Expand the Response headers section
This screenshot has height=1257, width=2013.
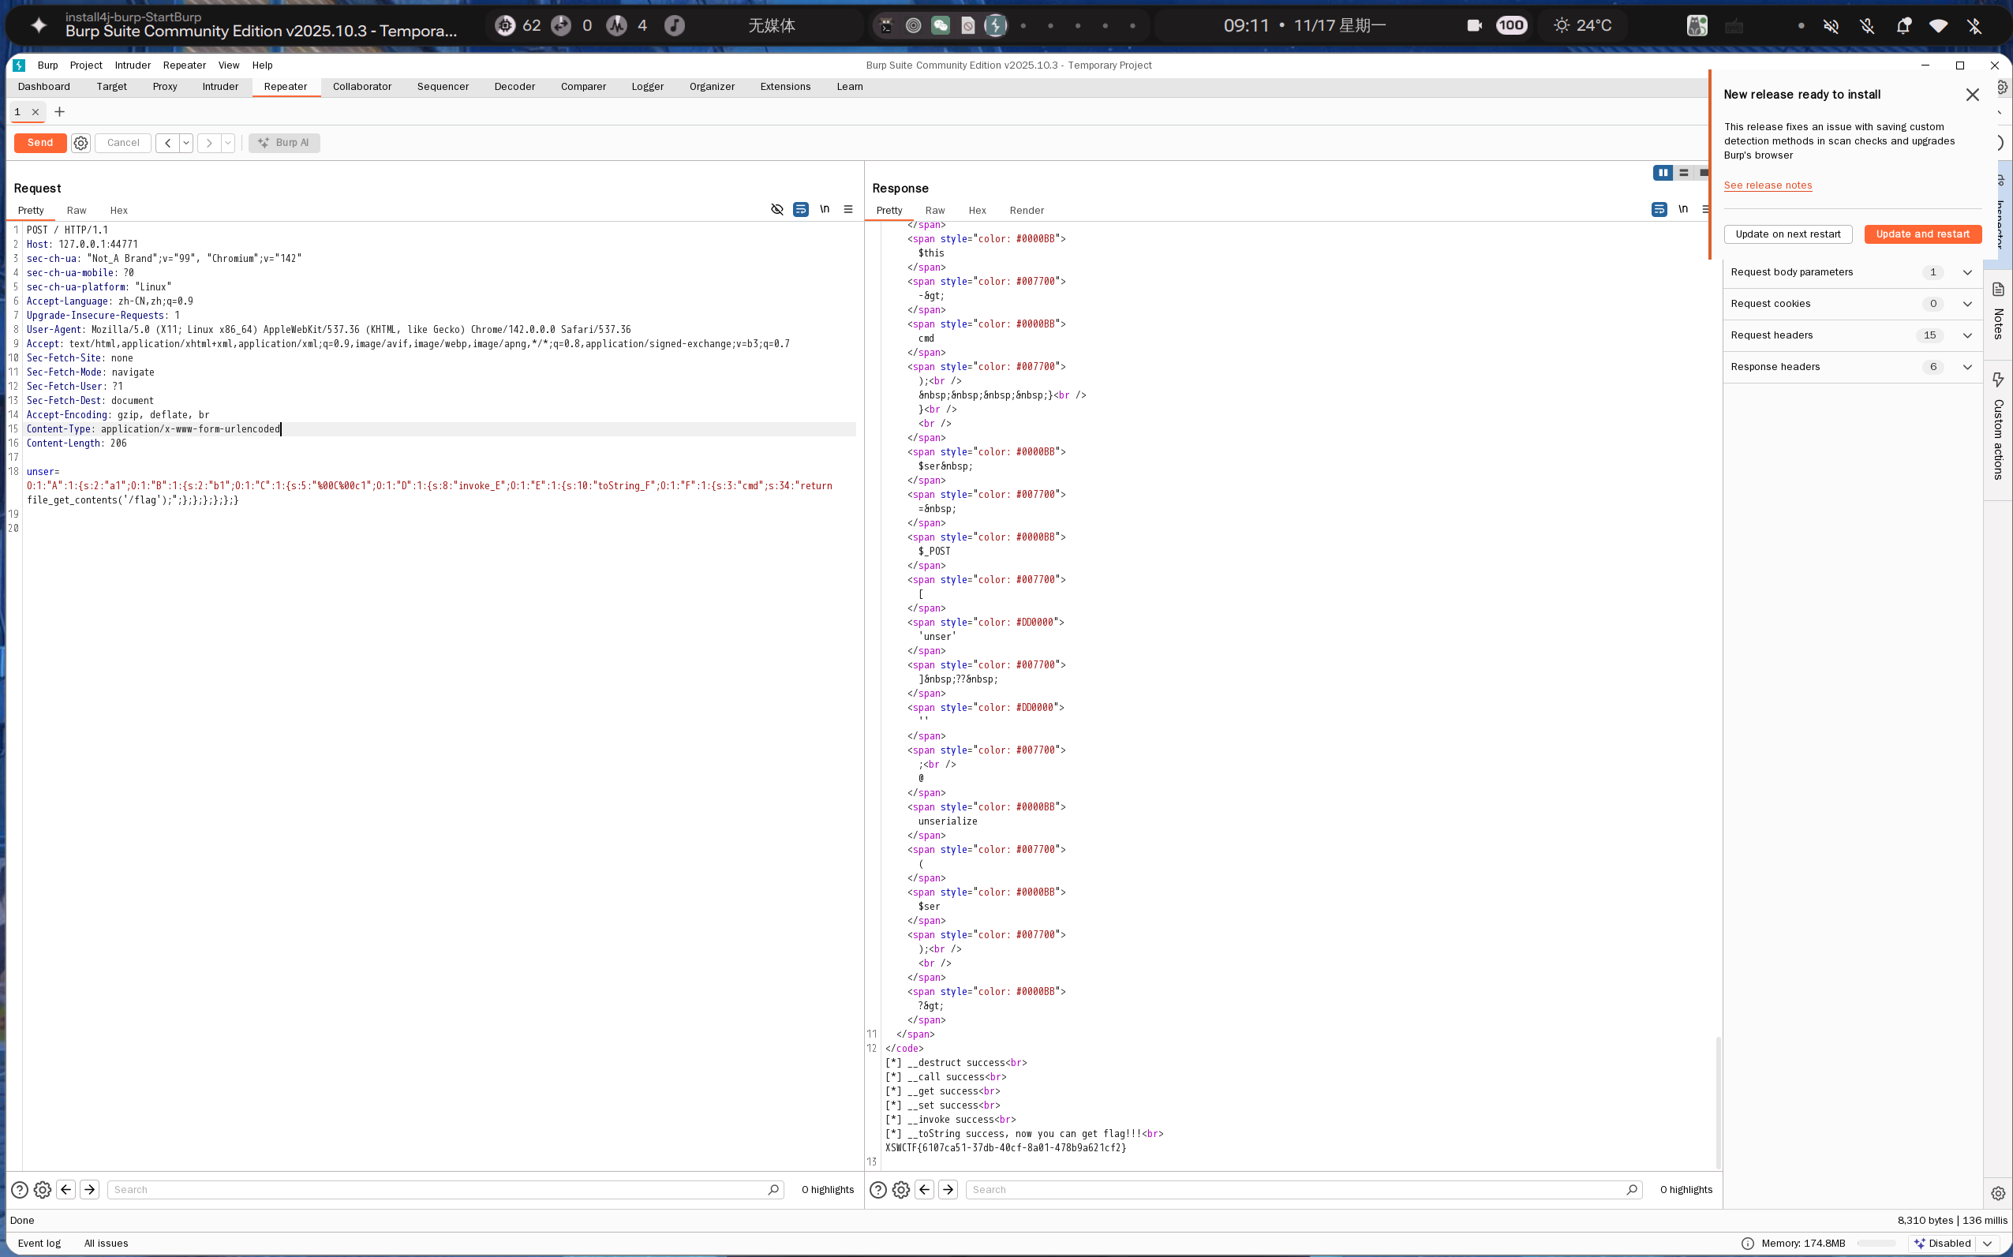[1966, 367]
